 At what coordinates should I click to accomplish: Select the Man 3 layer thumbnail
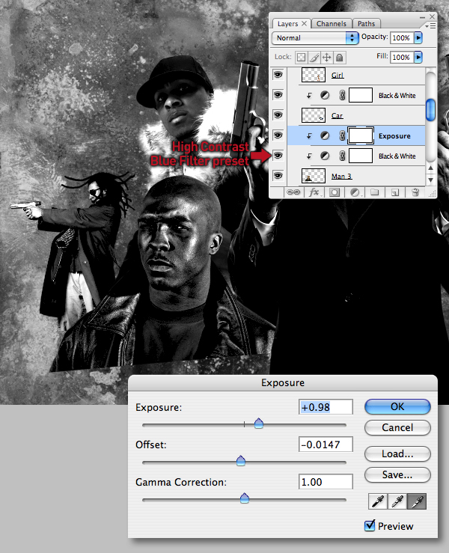click(x=314, y=176)
